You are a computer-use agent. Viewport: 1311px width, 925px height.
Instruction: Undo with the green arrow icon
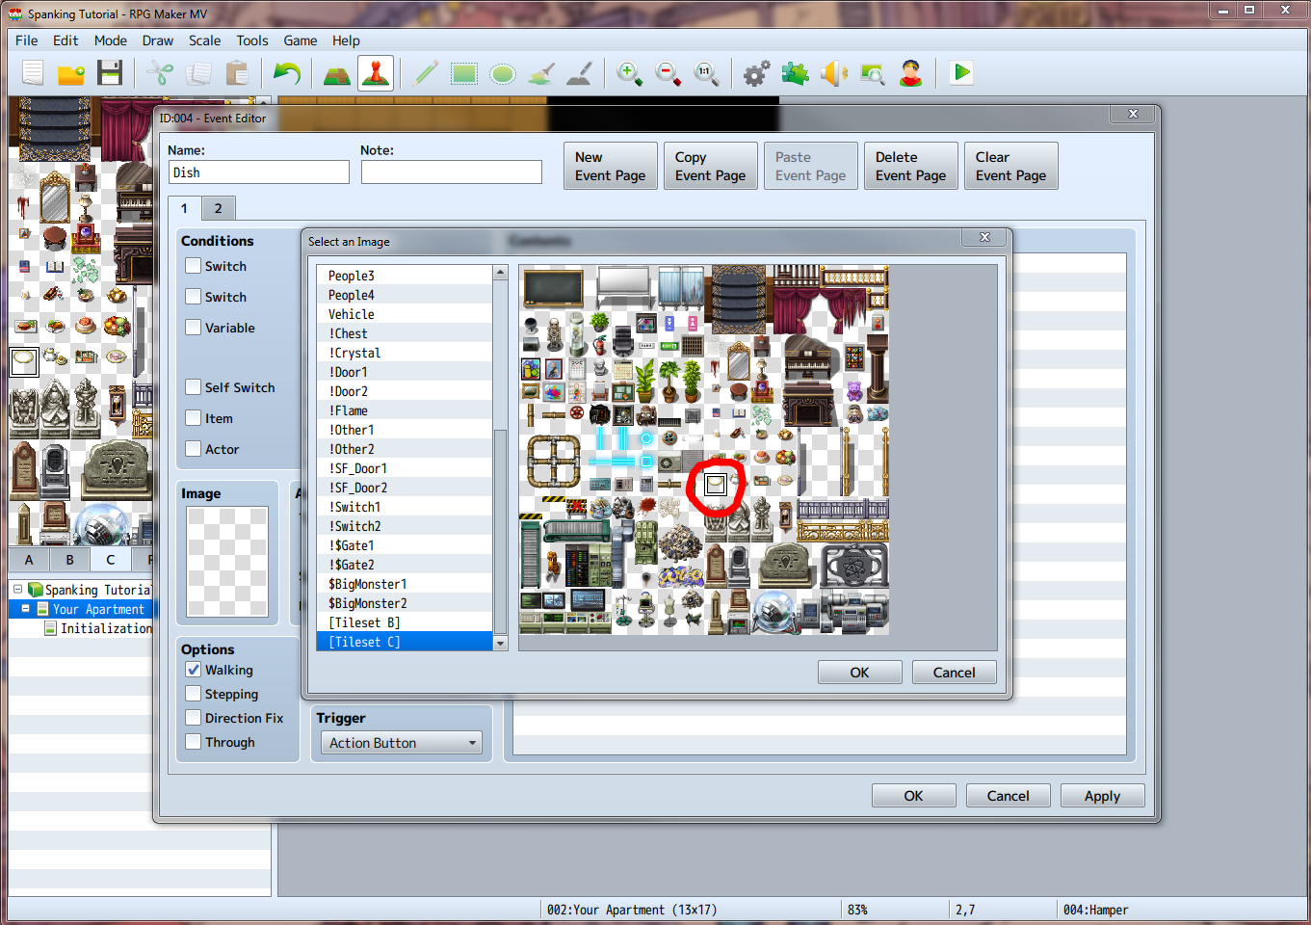[x=287, y=73]
